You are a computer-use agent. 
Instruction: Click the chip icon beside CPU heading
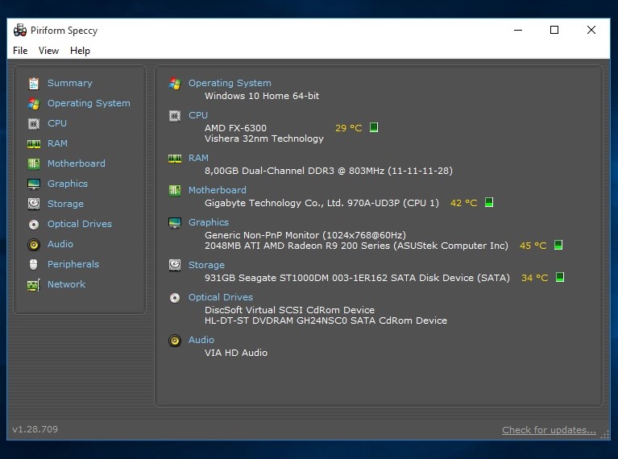tap(175, 116)
